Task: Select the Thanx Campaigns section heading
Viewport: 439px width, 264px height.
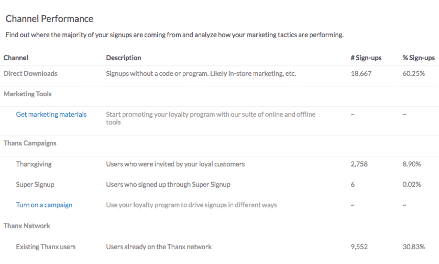Action: click(30, 143)
